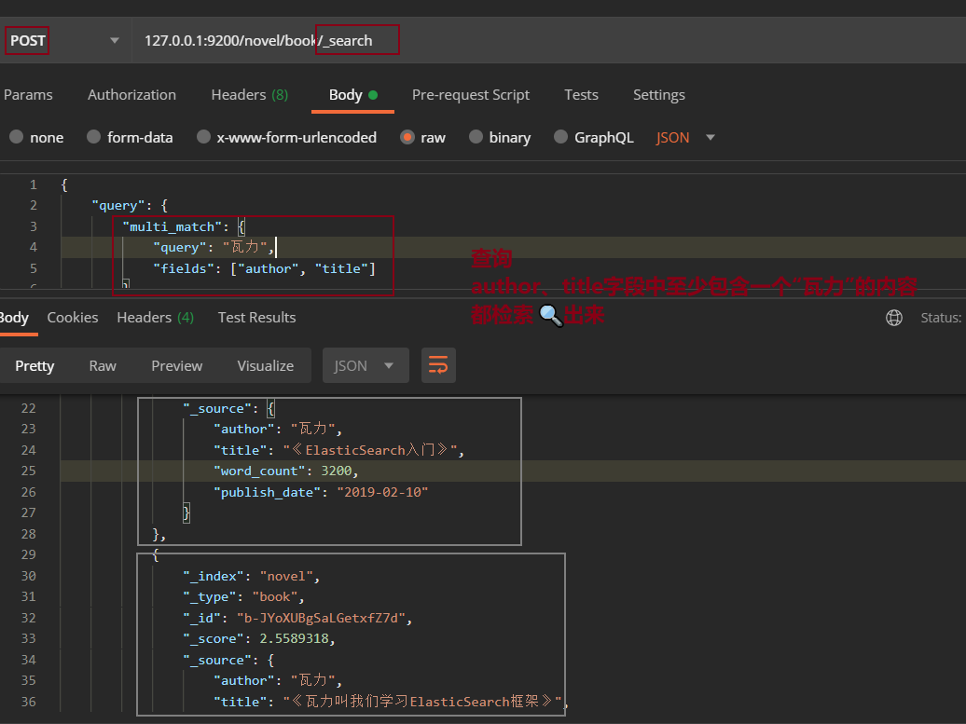Image resolution: width=966 pixels, height=724 pixels.
Task: Toggle line wrap icon
Action: [438, 365]
